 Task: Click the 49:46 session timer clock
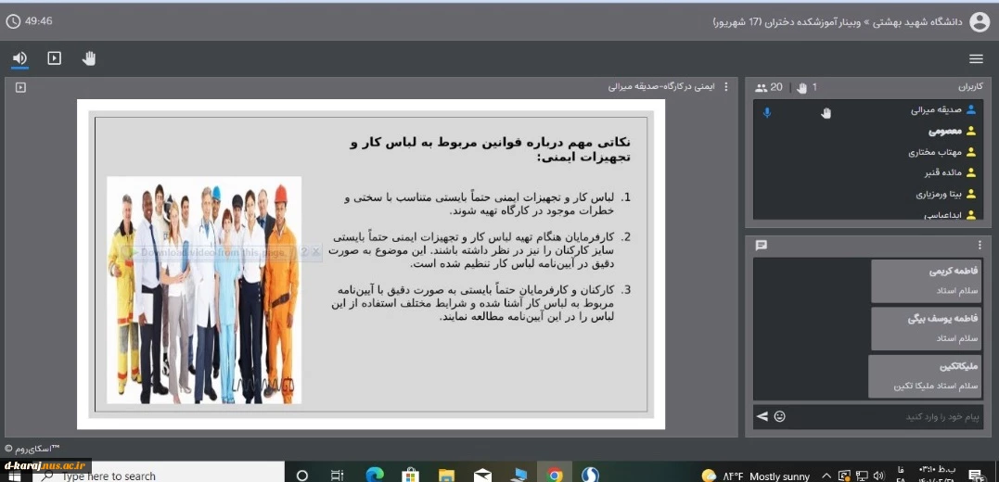click(x=30, y=21)
